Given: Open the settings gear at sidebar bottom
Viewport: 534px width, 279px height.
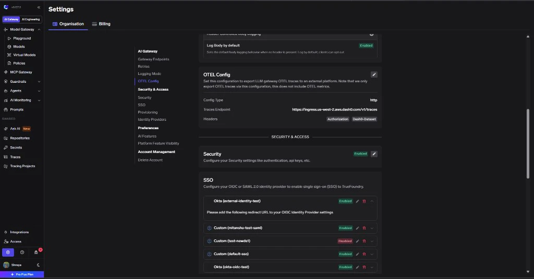Looking at the screenshot, I should point(8,252).
